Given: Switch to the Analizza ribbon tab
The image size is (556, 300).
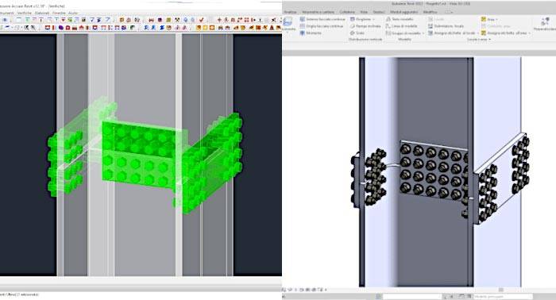Looking at the screenshot, I should point(290,12).
